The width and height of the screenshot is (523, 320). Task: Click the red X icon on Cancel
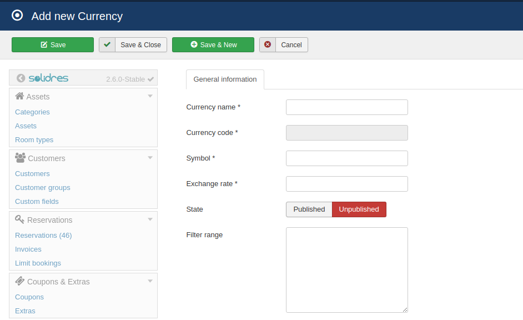click(x=268, y=44)
